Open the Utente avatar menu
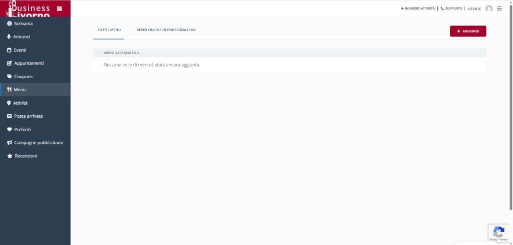The image size is (513, 245). [489, 9]
